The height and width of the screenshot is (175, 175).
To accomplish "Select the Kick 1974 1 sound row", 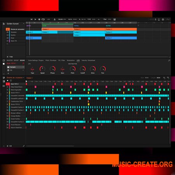I will pyautogui.click(x=16, y=84).
